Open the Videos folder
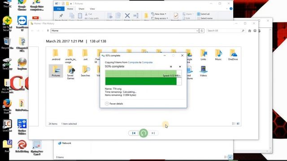Screen dimensions: 287x161 [x=203, y=71]
